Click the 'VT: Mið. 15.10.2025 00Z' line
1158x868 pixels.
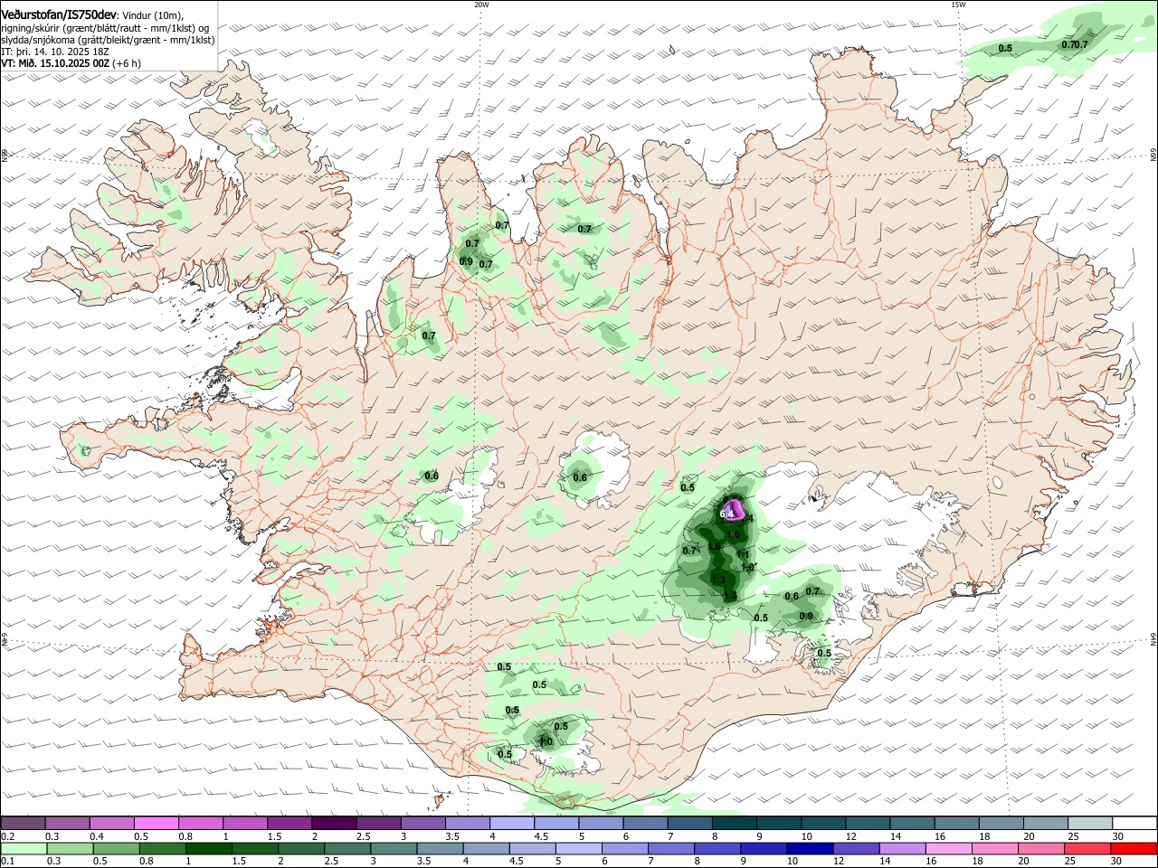55,64
